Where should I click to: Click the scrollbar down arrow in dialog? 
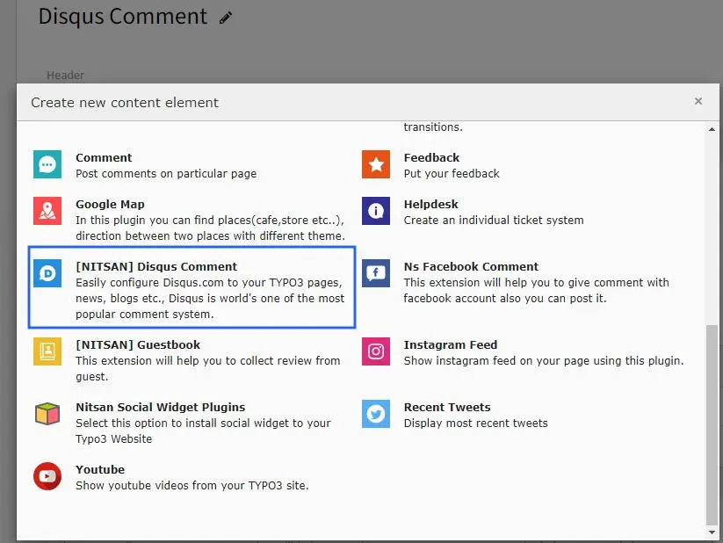(712, 532)
